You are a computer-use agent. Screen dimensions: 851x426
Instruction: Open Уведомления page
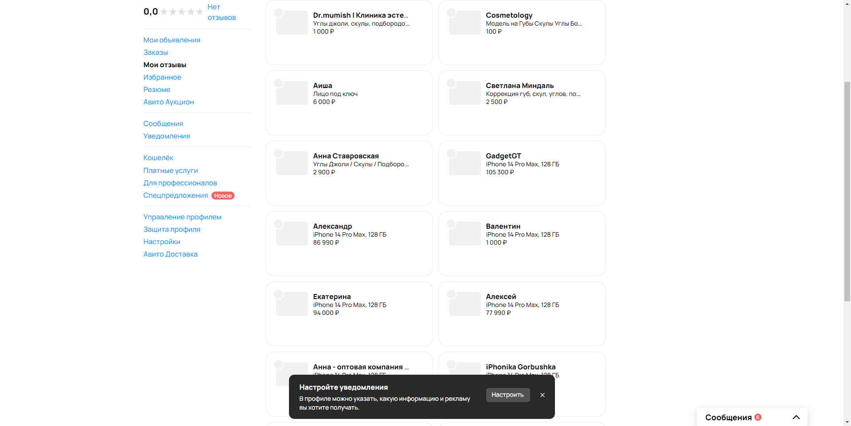167,136
